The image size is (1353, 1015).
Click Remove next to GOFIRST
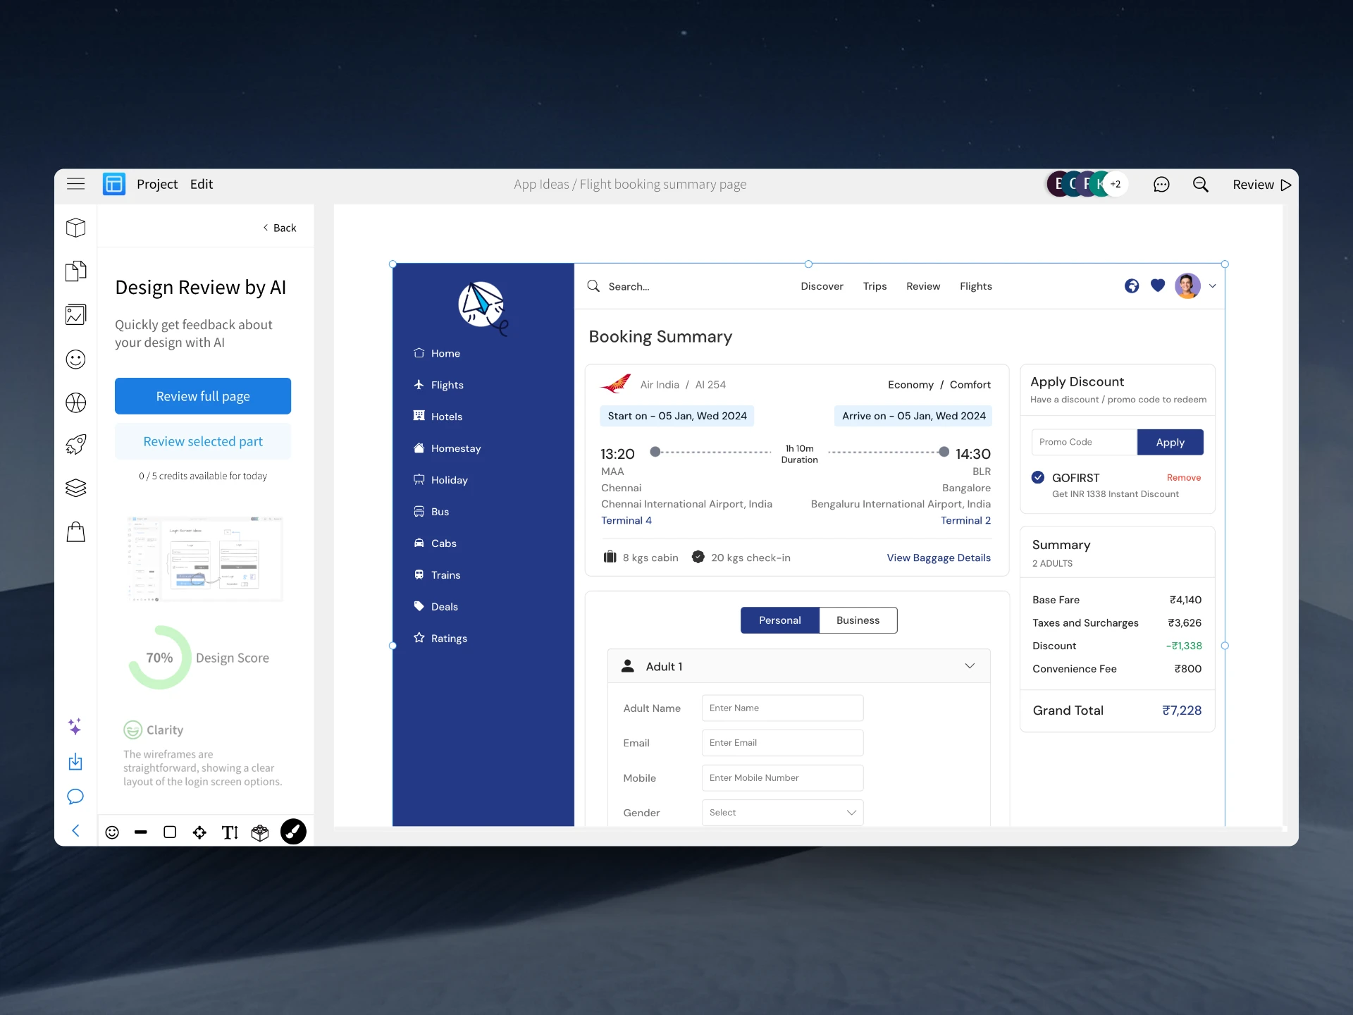pyautogui.click(x=1184, y=478)
